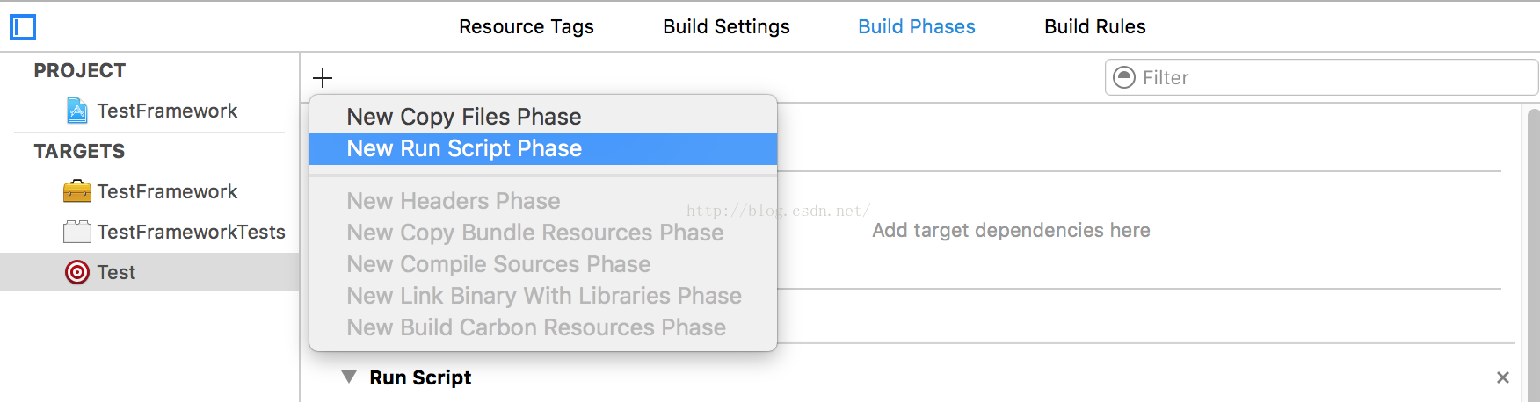Click the TestFramework project blueprint icon
Screen dimensions: 1540x402
[x=77, y=111]
